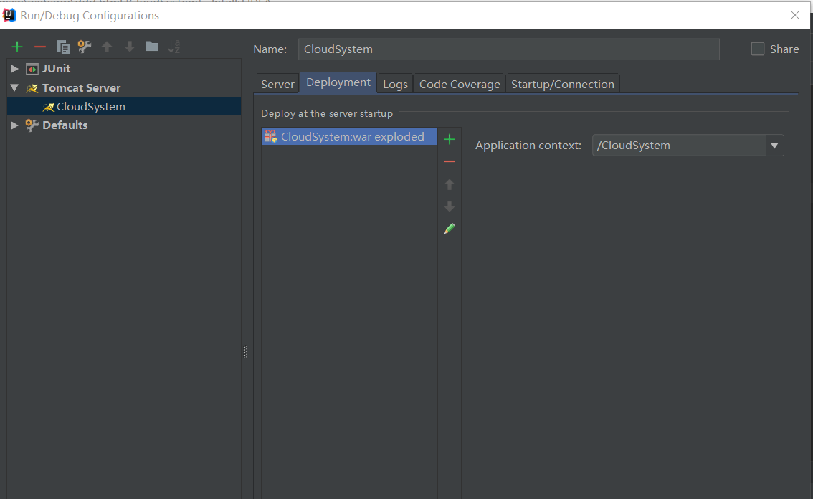Image resolution: width=813 pixels, height=499 pixels.
Task: Remove the selected run configuration
Action: coord(40,47)
